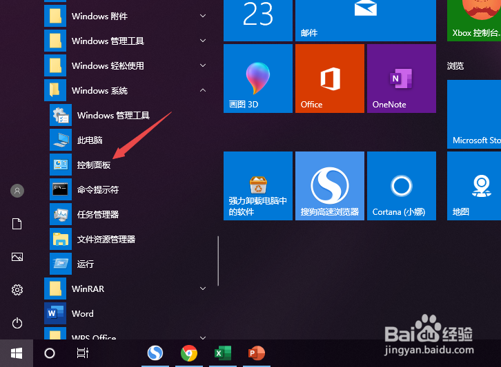Open the OneNote tile
Screen dimensions: 501x367
point(402,78)
